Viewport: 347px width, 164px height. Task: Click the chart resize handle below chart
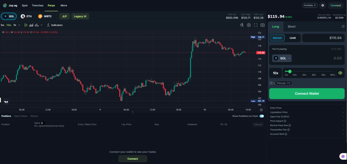tap(133, 112)
